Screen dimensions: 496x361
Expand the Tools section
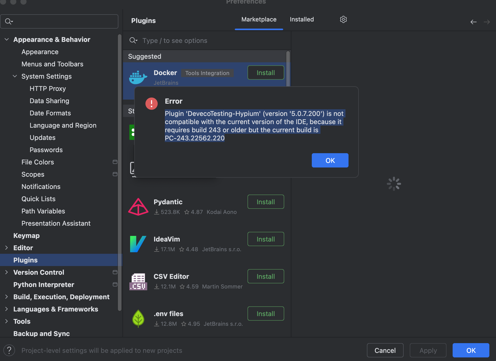[7, 321]
